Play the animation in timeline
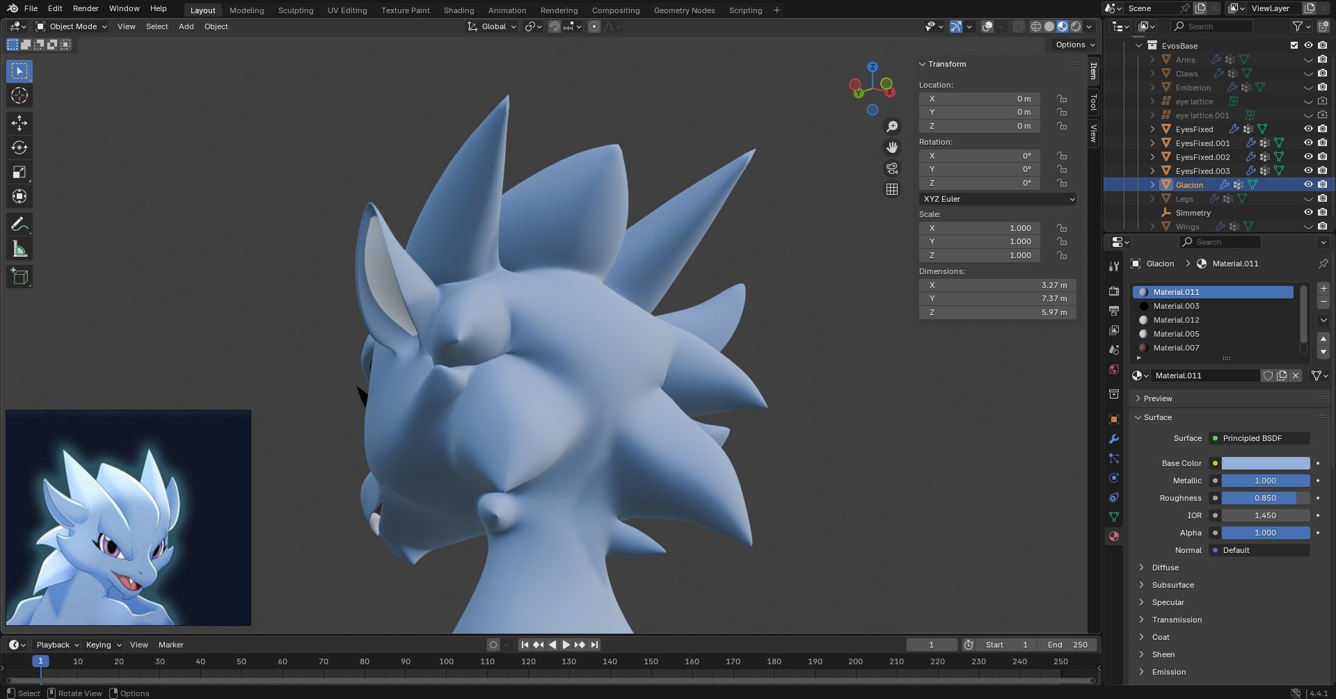 [x=566, y=645]
